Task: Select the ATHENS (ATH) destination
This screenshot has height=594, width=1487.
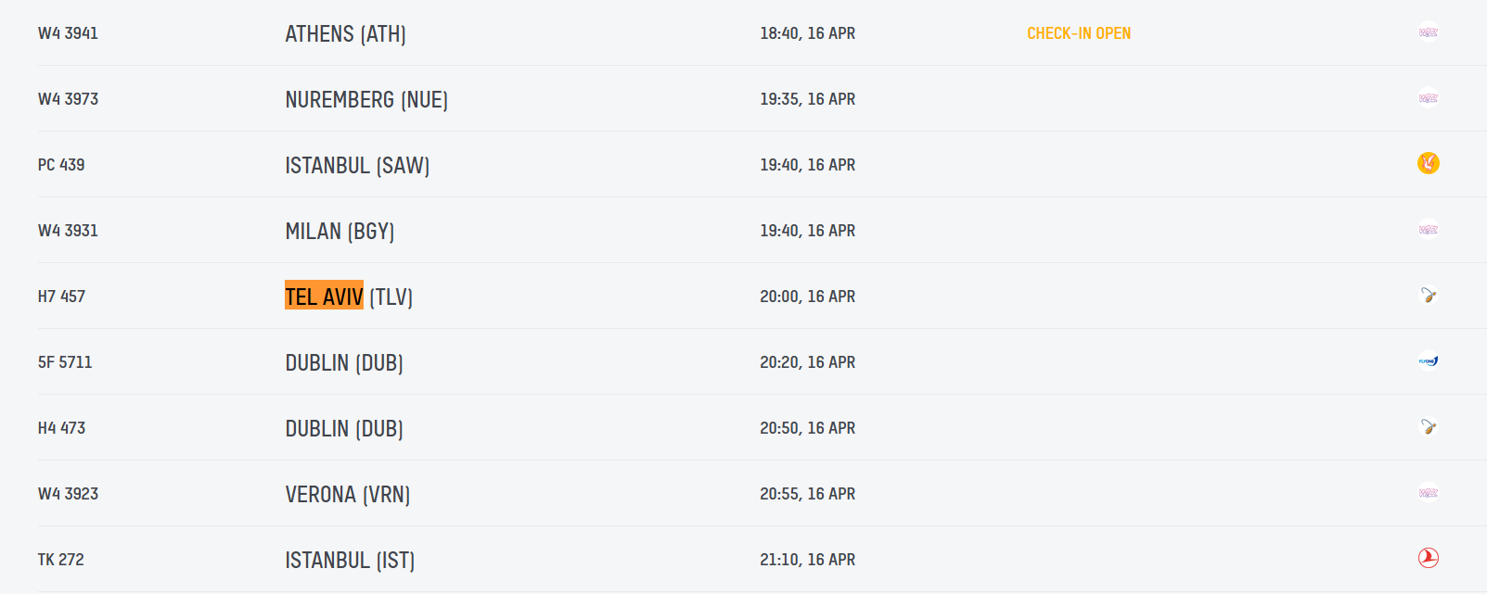Action: coord(345,34)
